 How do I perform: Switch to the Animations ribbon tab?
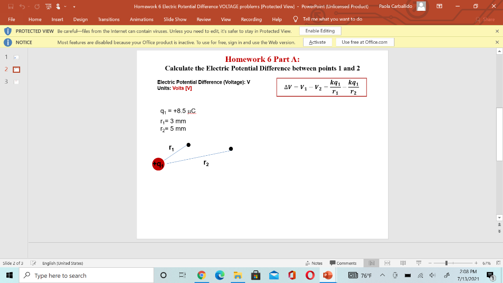[x=141, y=19]
